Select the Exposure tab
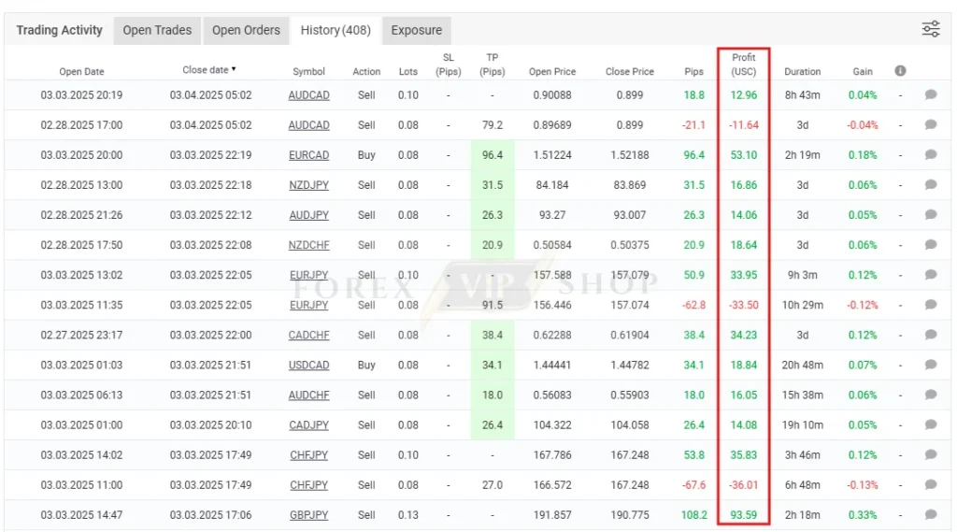 click(416, 30)
